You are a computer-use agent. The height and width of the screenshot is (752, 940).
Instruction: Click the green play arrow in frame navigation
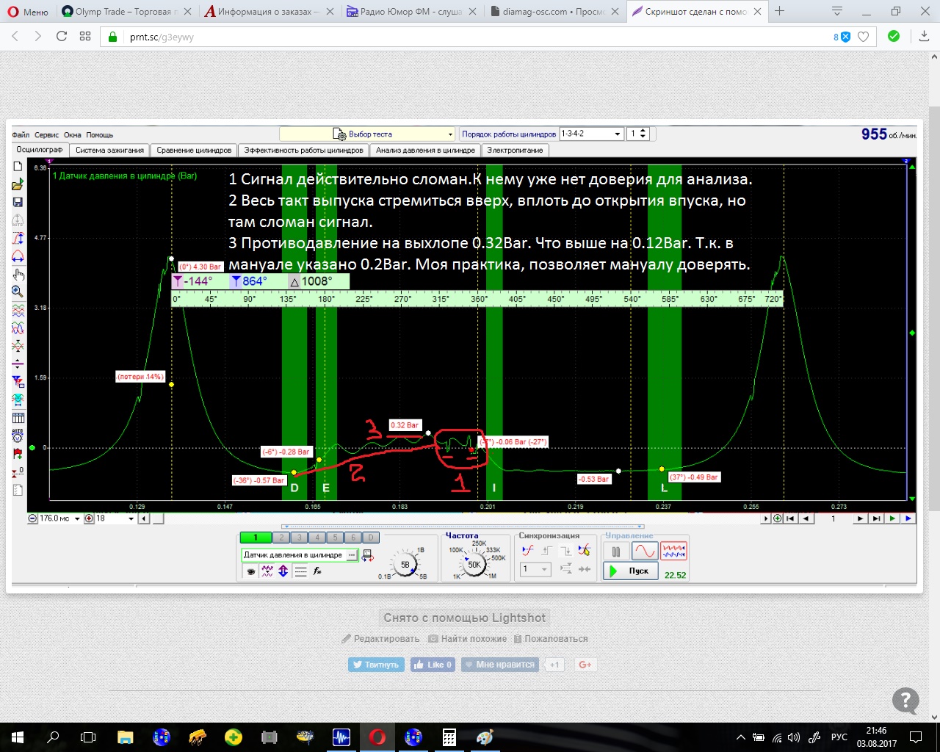[892, 518]
